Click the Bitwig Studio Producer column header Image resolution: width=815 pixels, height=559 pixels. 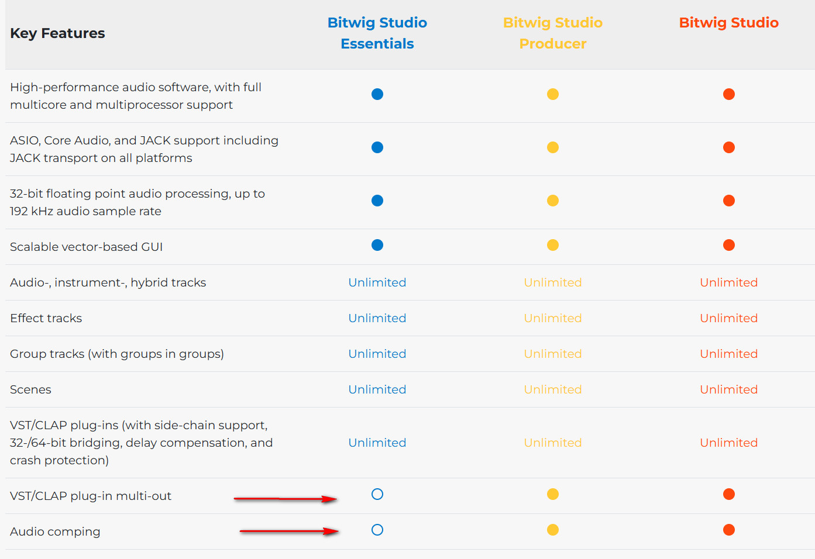(x=553, y=33)
